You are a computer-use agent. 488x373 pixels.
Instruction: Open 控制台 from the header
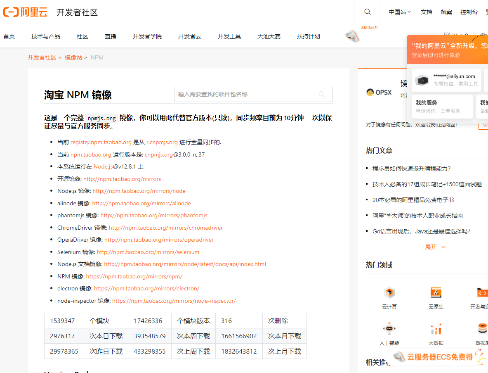(469, 12)
